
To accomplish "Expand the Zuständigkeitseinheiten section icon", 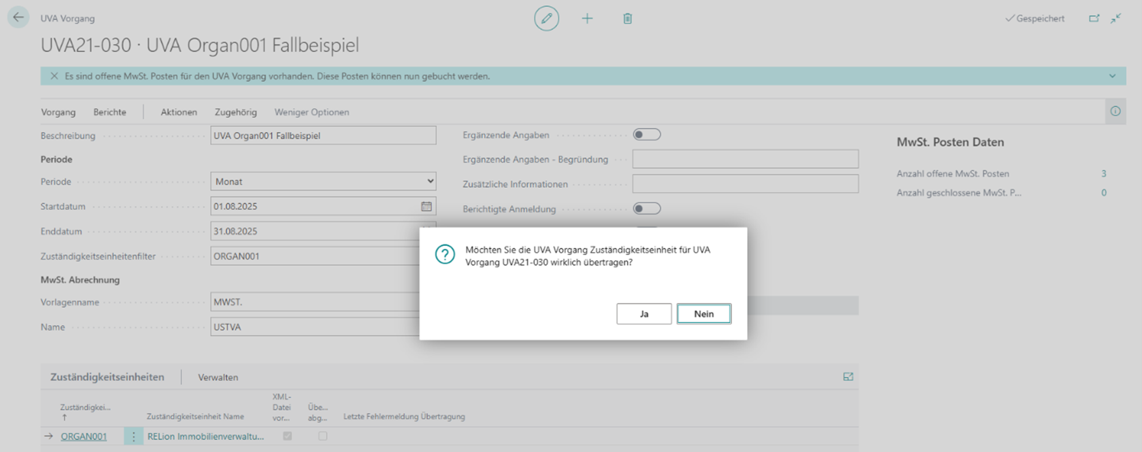I will pyautogui.click(x=848, y=376).
